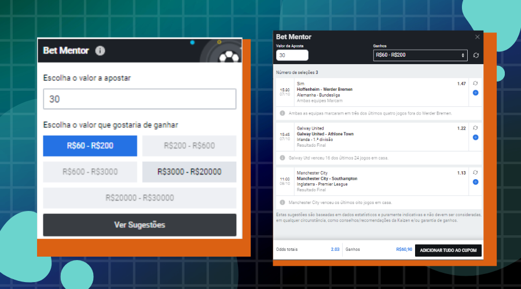The height and width of the screenshot is (289, 521).
Task: Refresh the Hoffenheim - Werder Bremen suggestion
Action: pos(475,83)
